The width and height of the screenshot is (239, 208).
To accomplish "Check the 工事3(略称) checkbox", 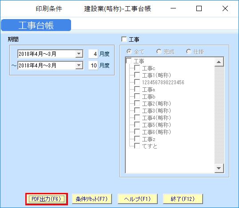I will (137, 110).
